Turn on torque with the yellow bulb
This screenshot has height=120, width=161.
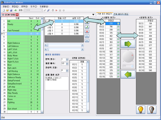point(141,110)
